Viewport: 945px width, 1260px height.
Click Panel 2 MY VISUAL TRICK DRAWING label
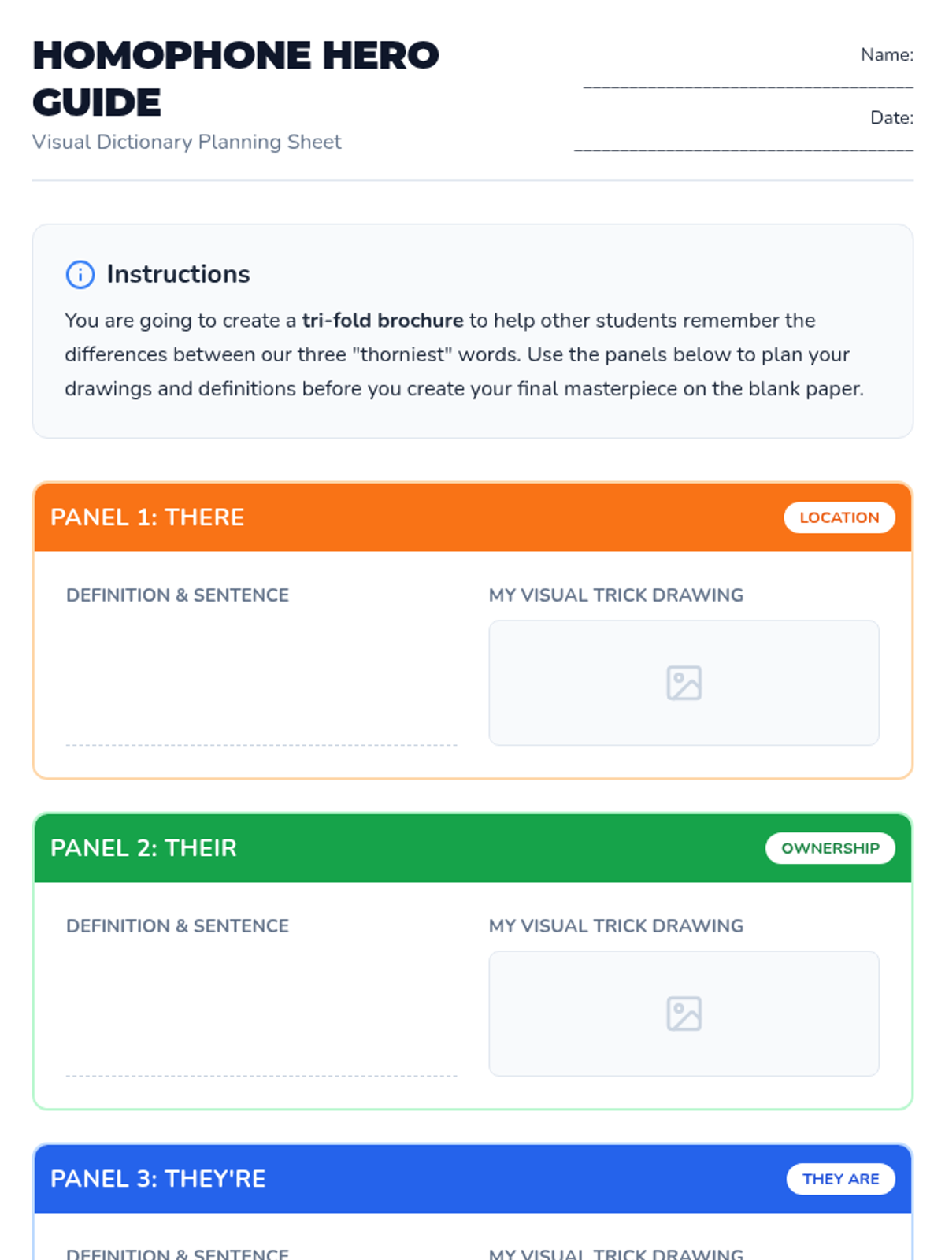tap(616, 926)
